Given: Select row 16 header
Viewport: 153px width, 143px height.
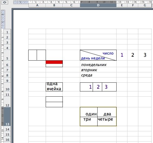Looking at the screenshot, I should tap(7, 139).
